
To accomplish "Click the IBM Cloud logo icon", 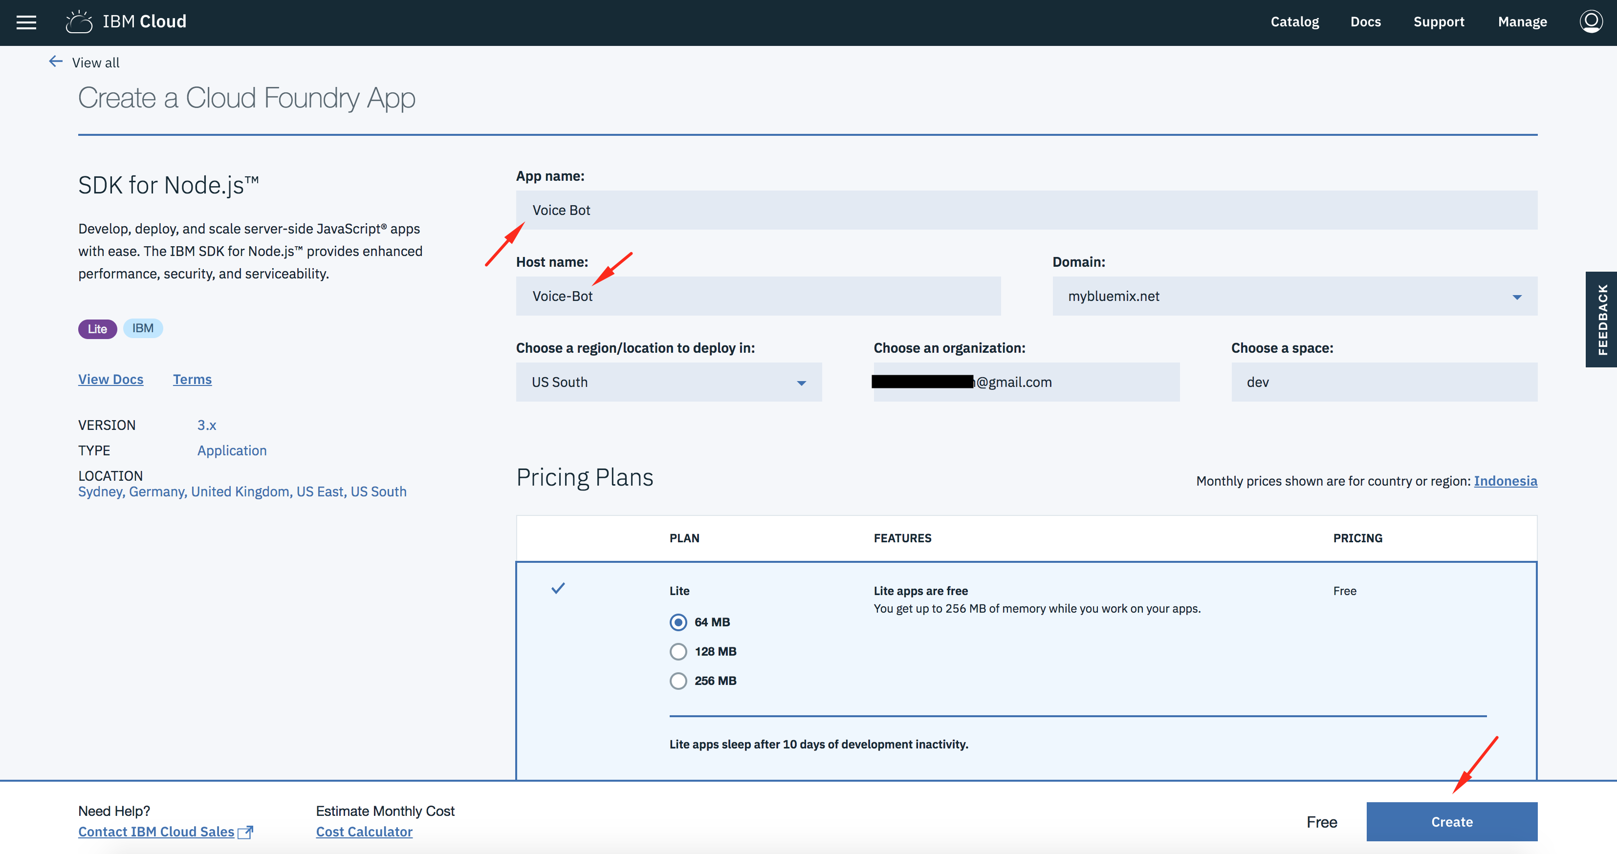I will point(79,21).
